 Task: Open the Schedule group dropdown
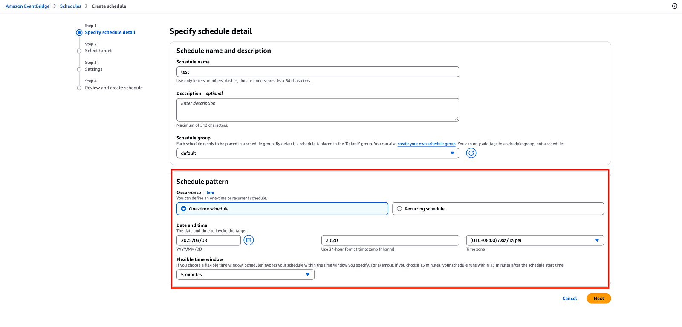(318, 153)
